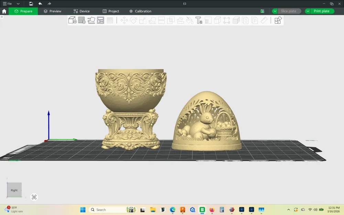This screenshot has height=215, width=344.
Task: Toggle the sidebar eye icon at top left
Action: (x=2, y=17)
